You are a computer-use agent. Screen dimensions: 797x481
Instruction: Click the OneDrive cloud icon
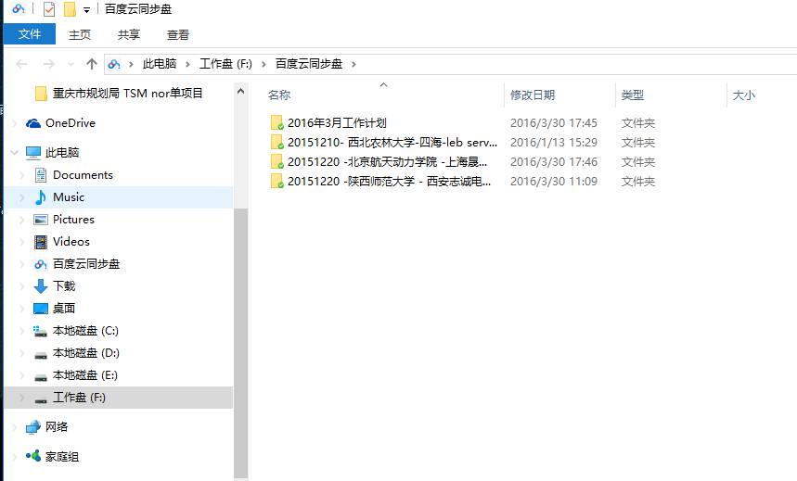point(33,123)
